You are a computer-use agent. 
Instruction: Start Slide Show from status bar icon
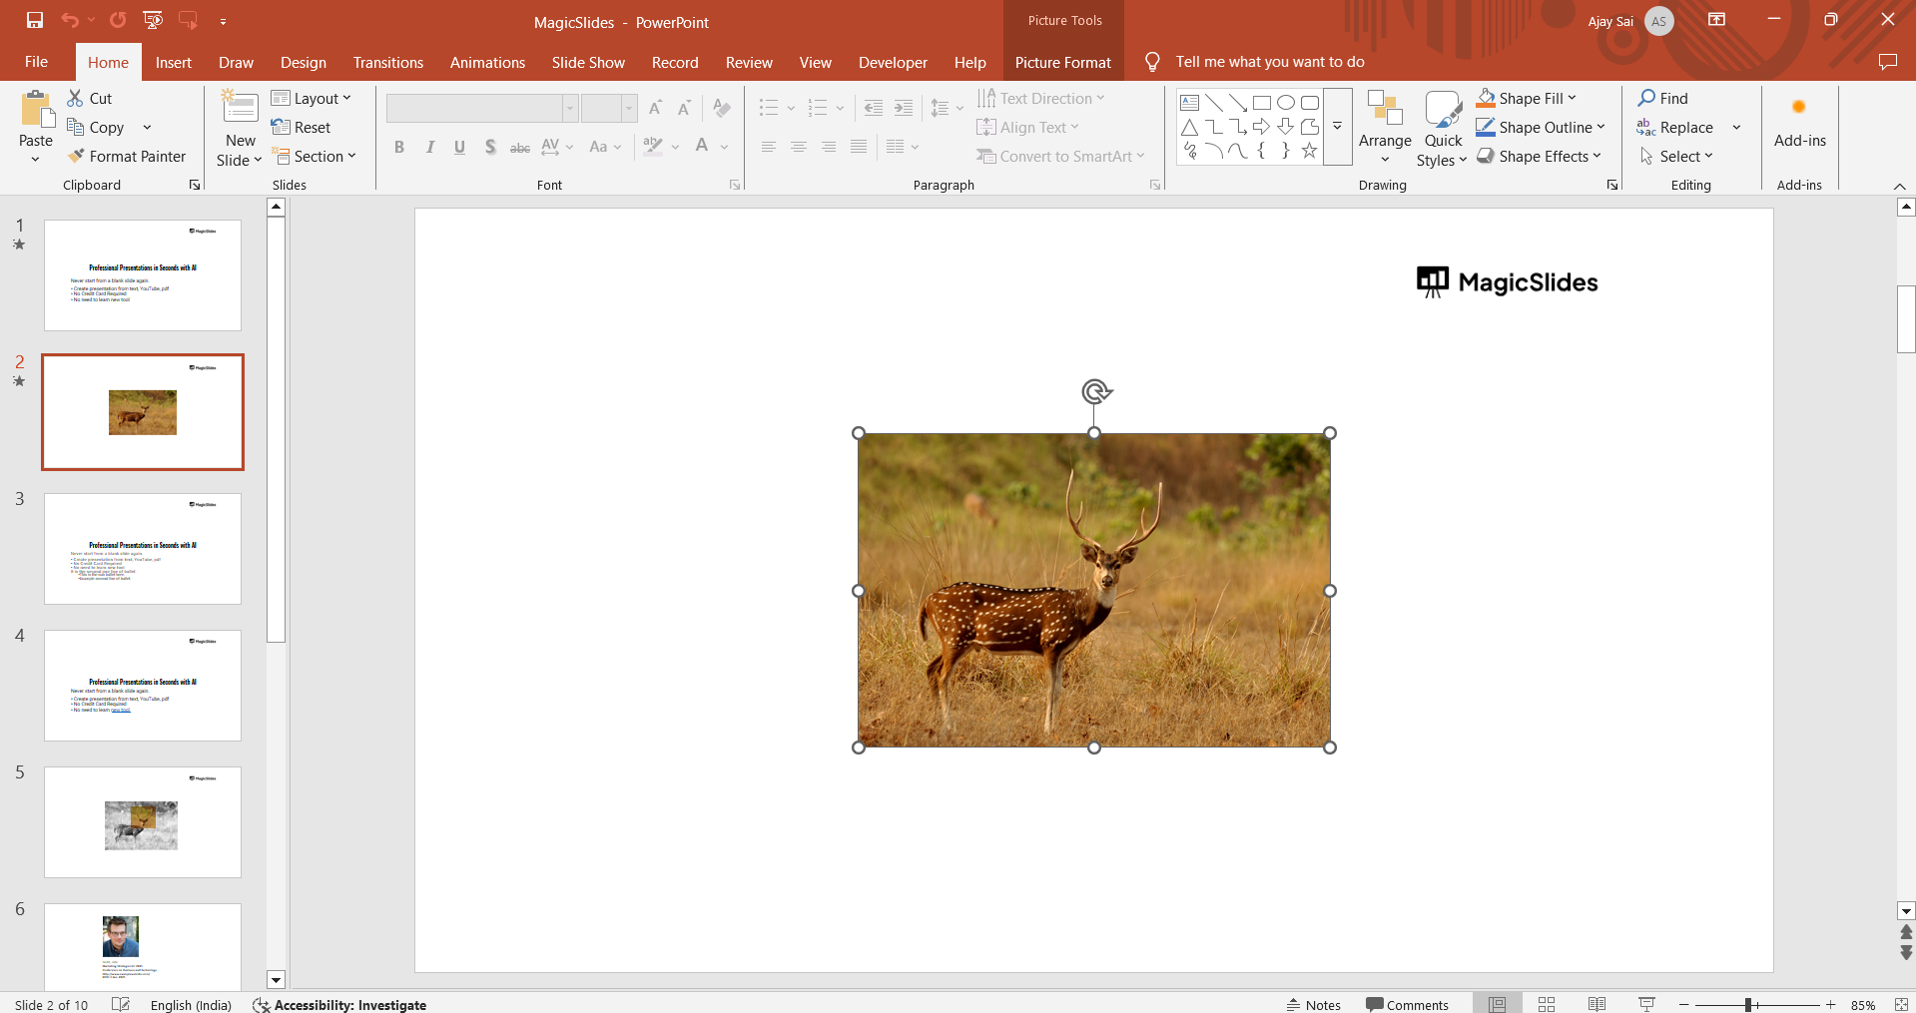coord(1646,1004)
